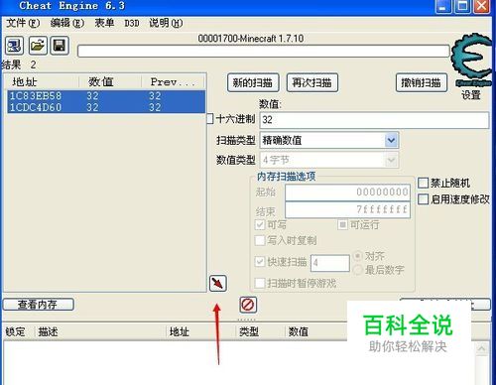The width and height of the screenshot is (496, 385).
Task: Click the Prev... column header
Action: [x=174, y=81]
